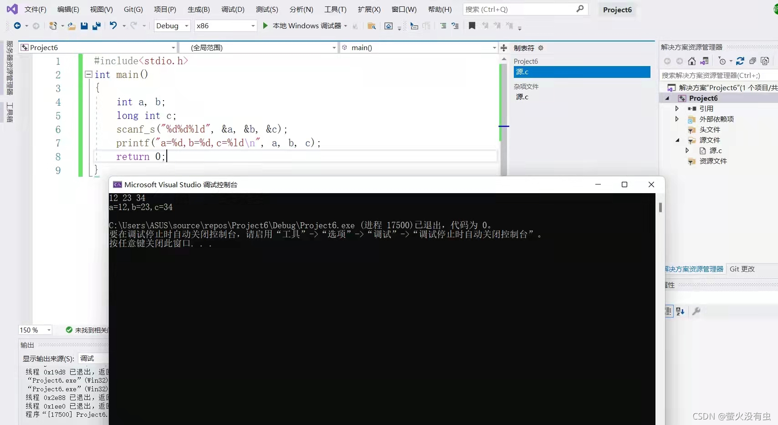Open the 服务器资源管理器 side tab
This screenshot has height=425, width=778.
click(x=10, y=67)
